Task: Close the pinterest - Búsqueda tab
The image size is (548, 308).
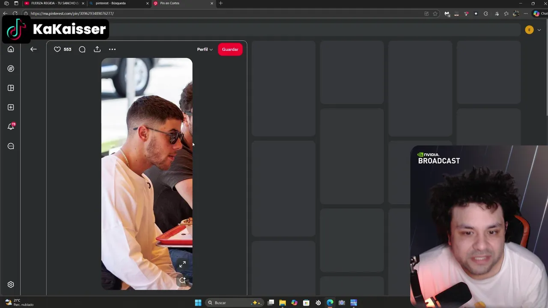Action: pyautogui.click(x=148, y=3)
